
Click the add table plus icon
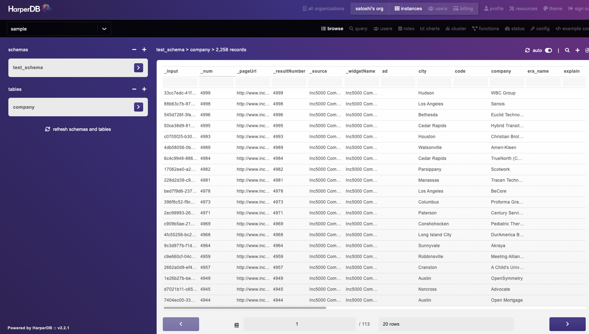click(x=144, y=89)
